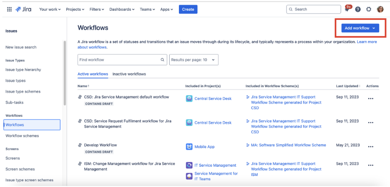This screenshot has height=187, width=390.
Task: Open the settings gear icon
Action: 369,10
